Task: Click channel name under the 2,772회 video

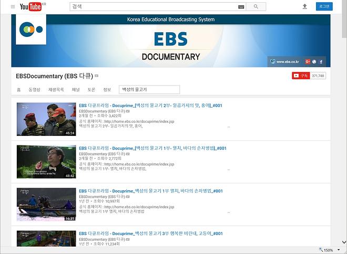Action: tap(102, 154)
